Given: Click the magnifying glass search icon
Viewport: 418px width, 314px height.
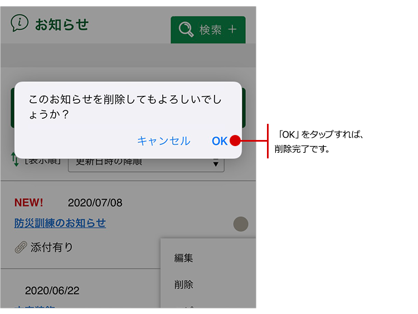Looking at the screenshot, I should pos(185,30).
